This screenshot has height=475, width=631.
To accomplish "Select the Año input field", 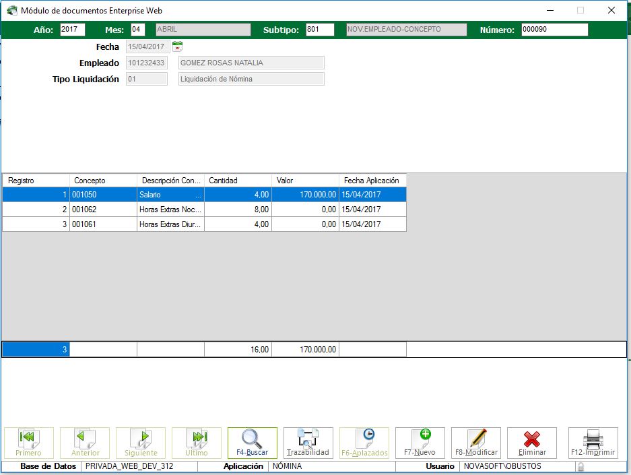I will [73, 30].
